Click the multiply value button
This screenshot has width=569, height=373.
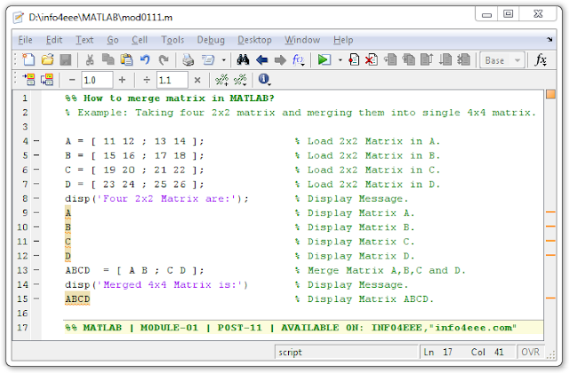pyautogui.click(x=197, y=80)
